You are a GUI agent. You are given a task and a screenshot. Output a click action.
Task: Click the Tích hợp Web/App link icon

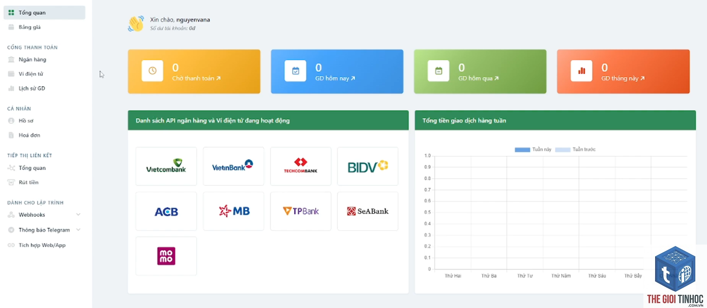click(11, 245)
